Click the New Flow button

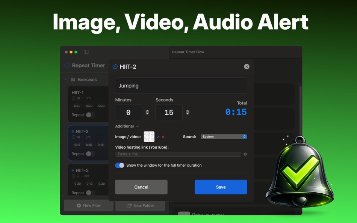[x=89, y=205]
